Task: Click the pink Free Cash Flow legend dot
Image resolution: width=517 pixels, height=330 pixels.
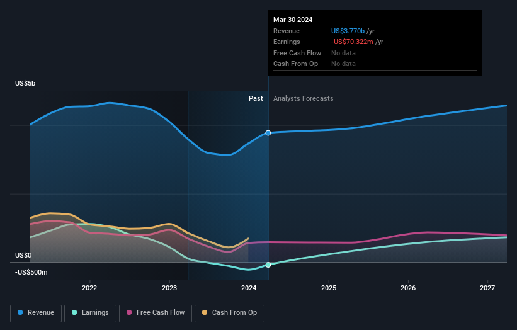Action: [129, 312]
